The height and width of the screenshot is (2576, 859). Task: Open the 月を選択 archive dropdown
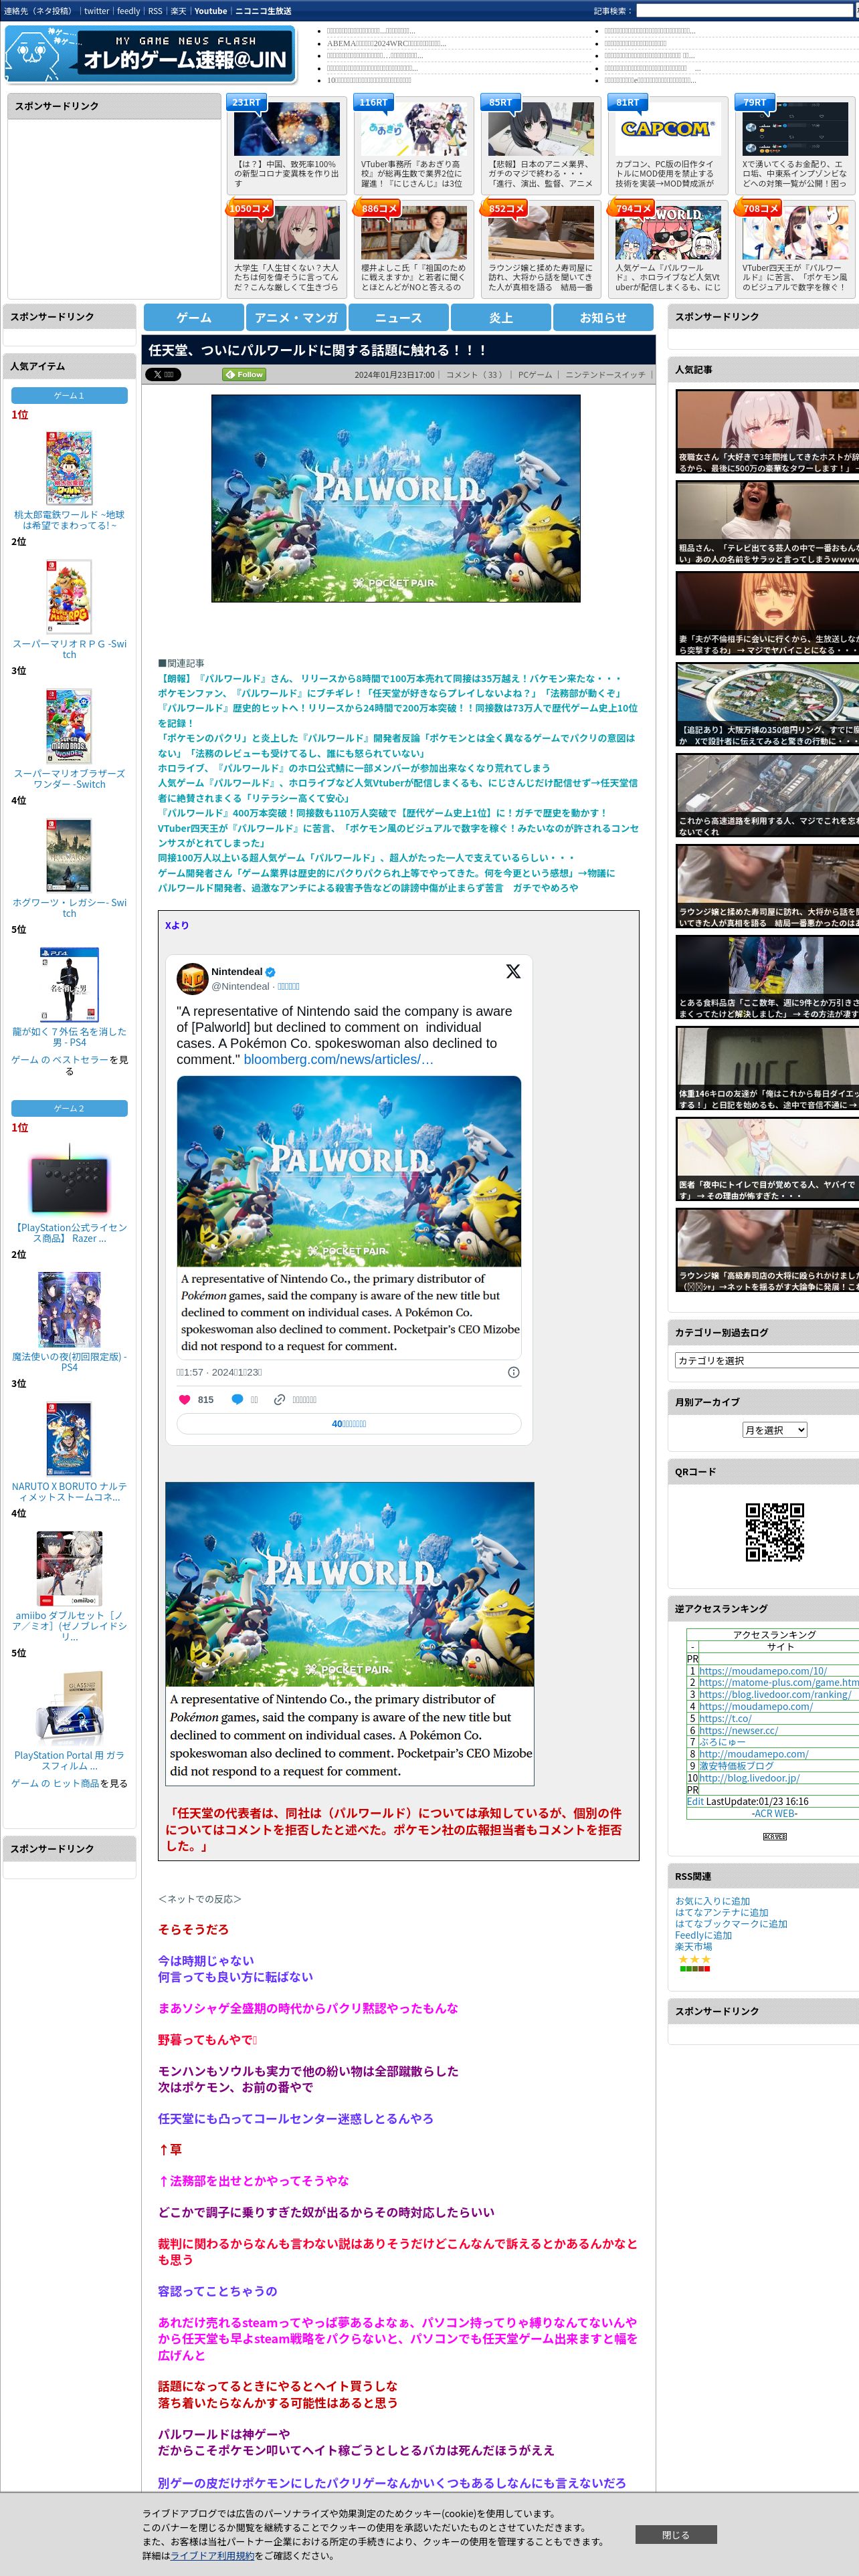(774, 1430)
